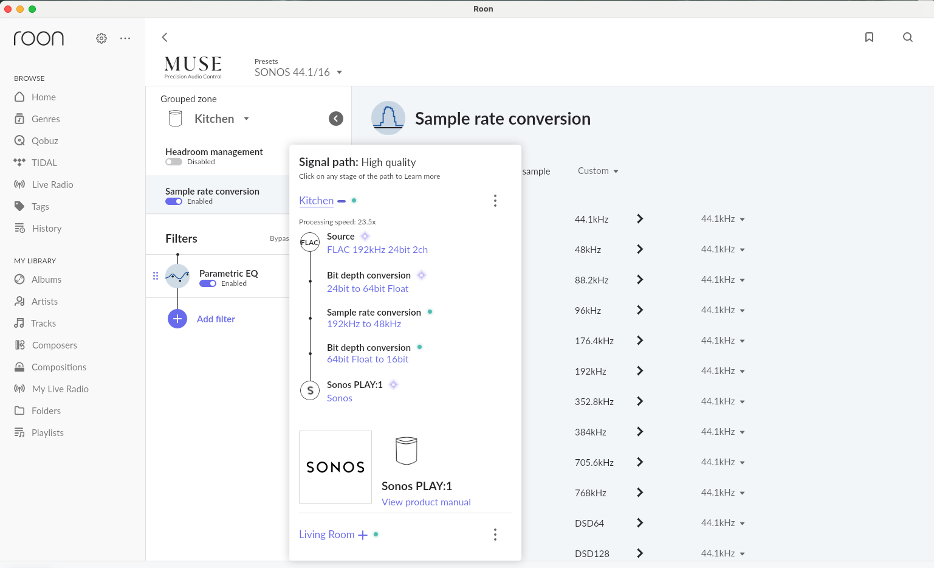
Task: Open output rate dropdown for 88.2kHz row
Action: [x=723, y=280]
